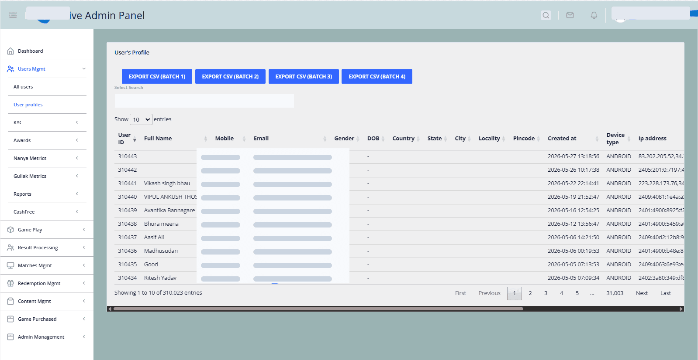
Task: Sort by State column arrows
Action: pyautogui.click(x=445, y=139)
